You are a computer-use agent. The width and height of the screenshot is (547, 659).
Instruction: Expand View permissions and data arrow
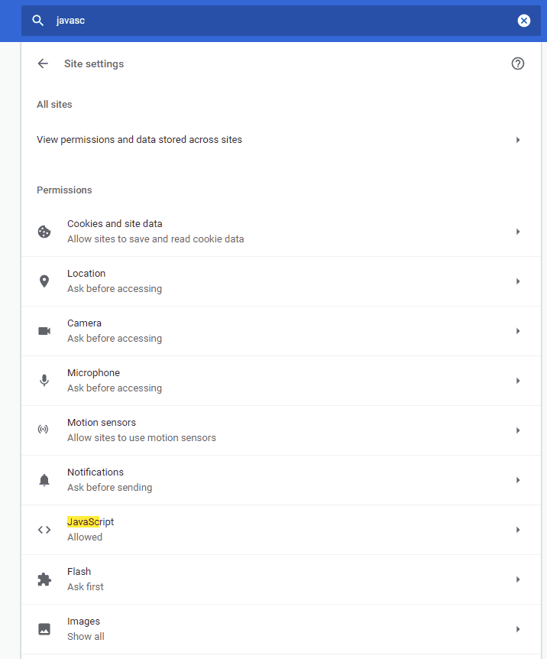pyautogui.click(x=518, y=140)
